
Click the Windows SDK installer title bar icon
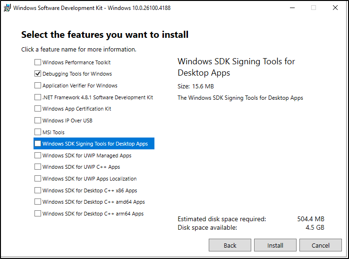tap(8, 8)
